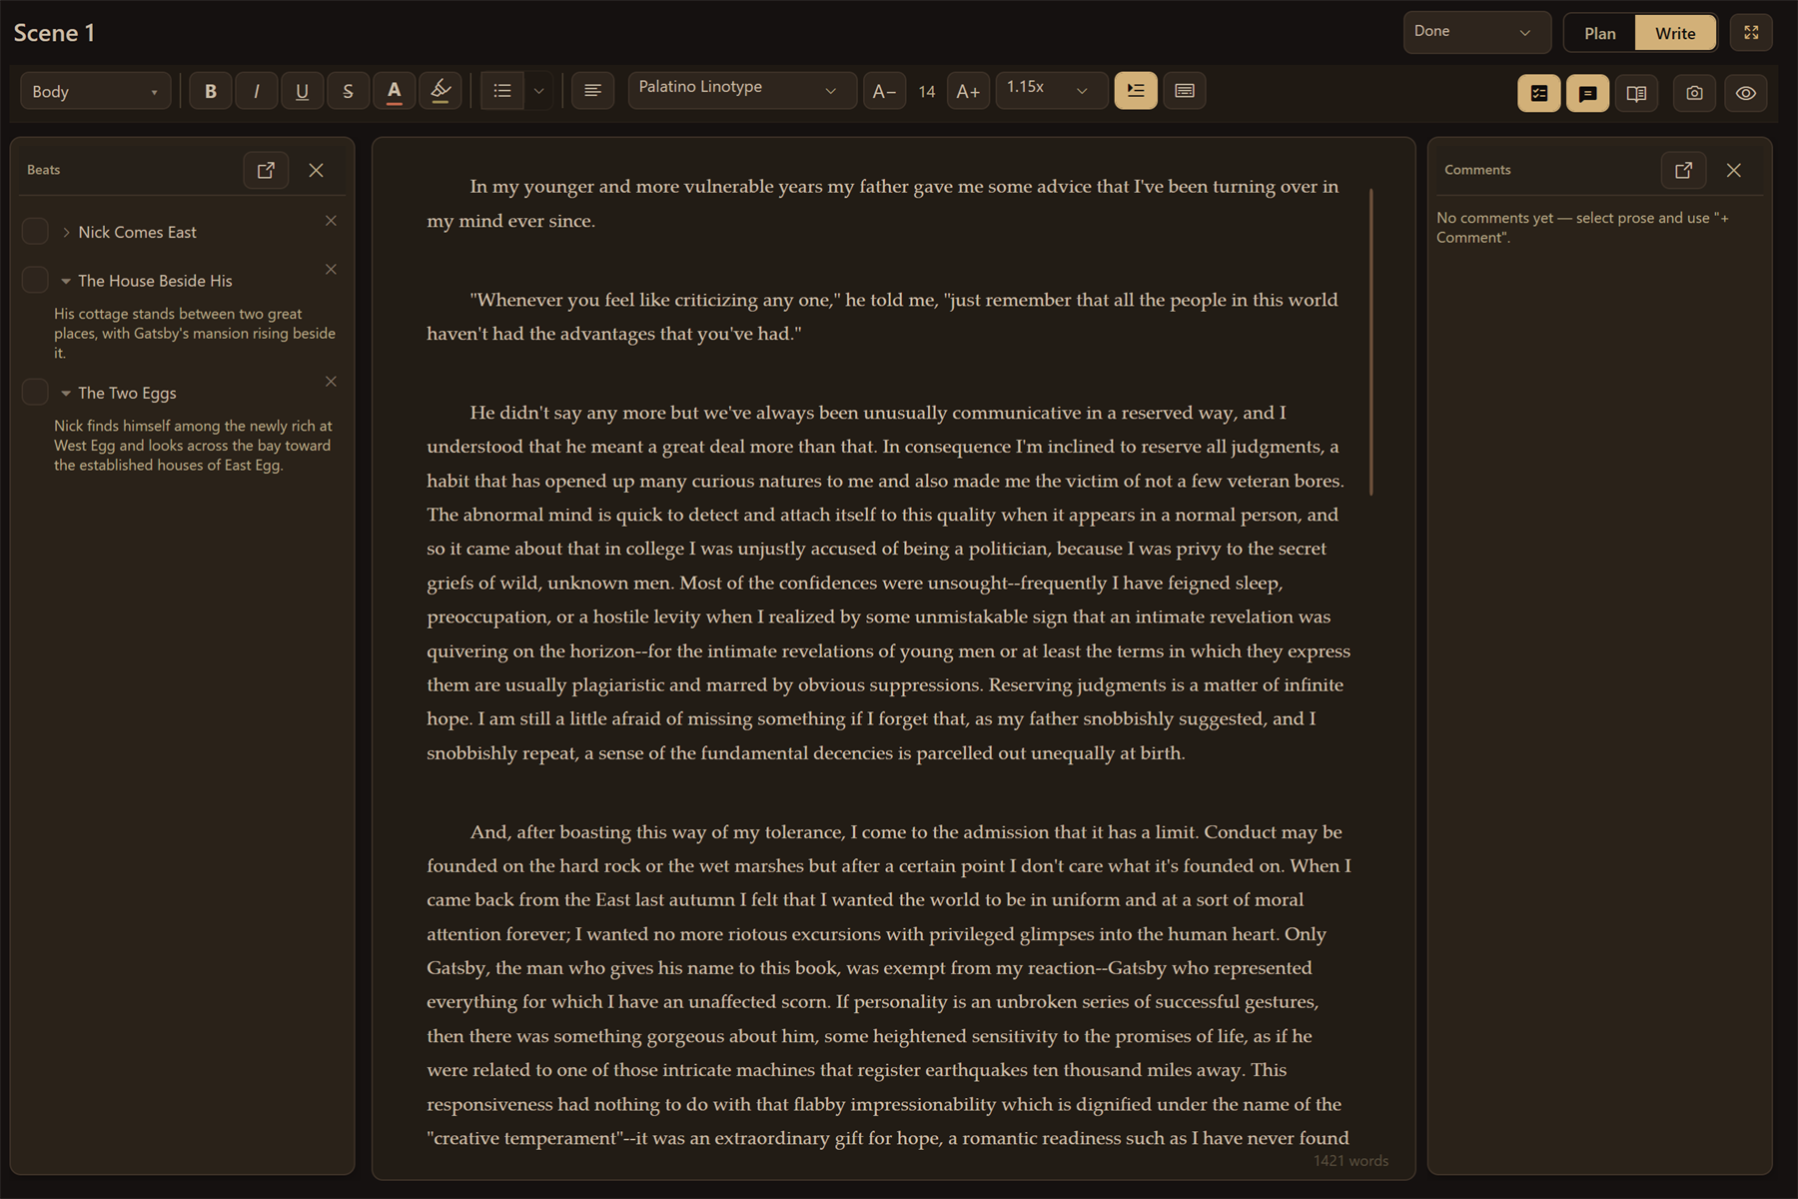Remove the Nick Comes East beat

click(331, 220)
